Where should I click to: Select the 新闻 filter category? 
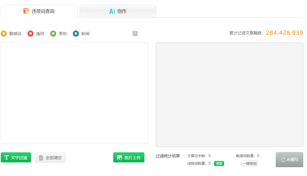[81, 33]
